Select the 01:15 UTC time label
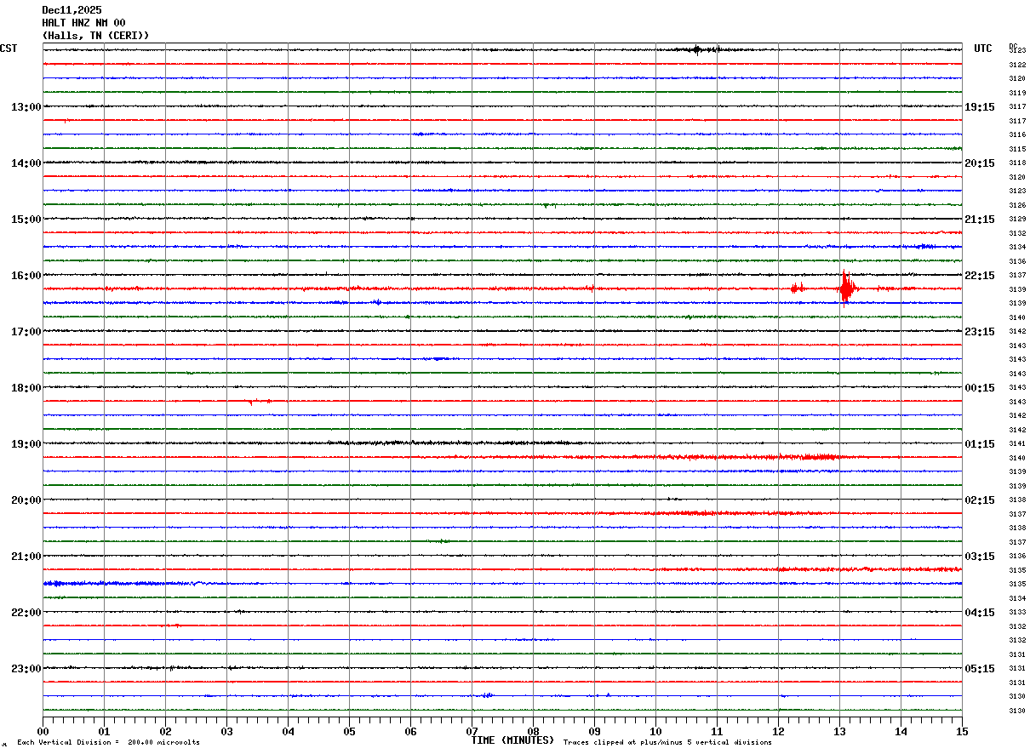This screenshot has height=754, width=1030. [x=979, y=444]
